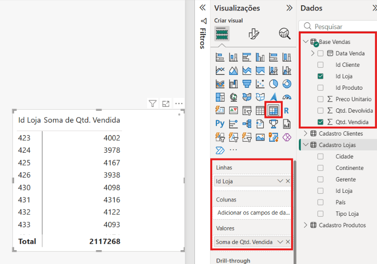Uncheck the Qtd. Vendida field checkbox
The image size is (377, 264).
point(320,122)
